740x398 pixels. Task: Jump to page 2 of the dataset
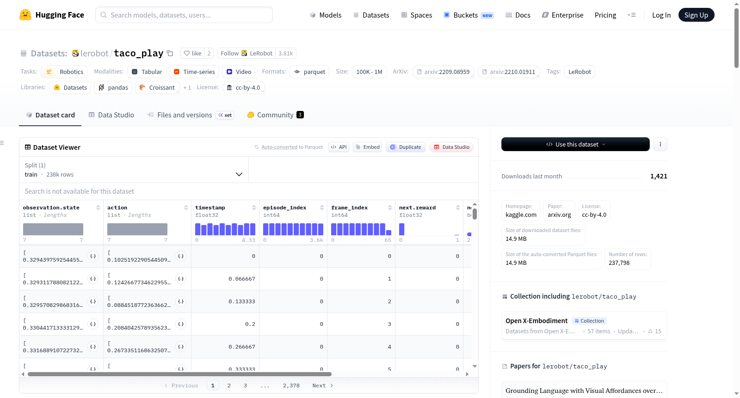(x=229, y=386)
